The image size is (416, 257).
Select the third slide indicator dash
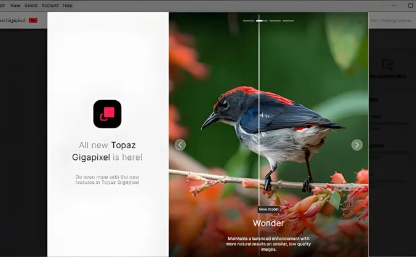coord(274,21)
